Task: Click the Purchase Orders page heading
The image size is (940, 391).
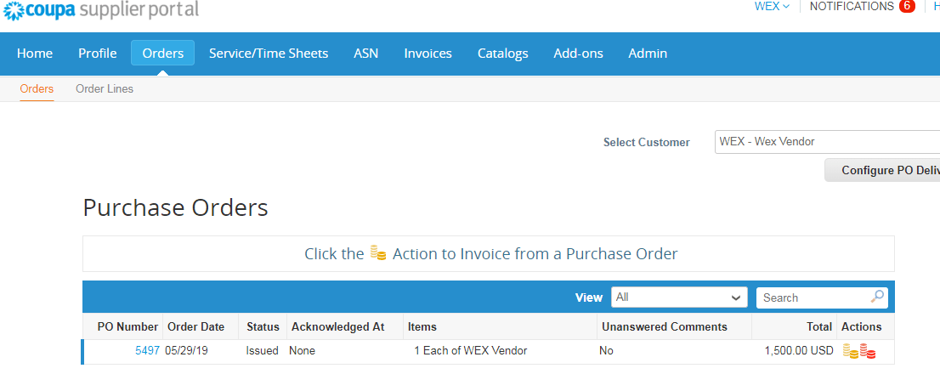Action: pyautogui.click(x=175, y=207)
